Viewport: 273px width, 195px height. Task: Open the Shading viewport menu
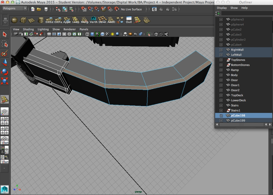(28, 29)
